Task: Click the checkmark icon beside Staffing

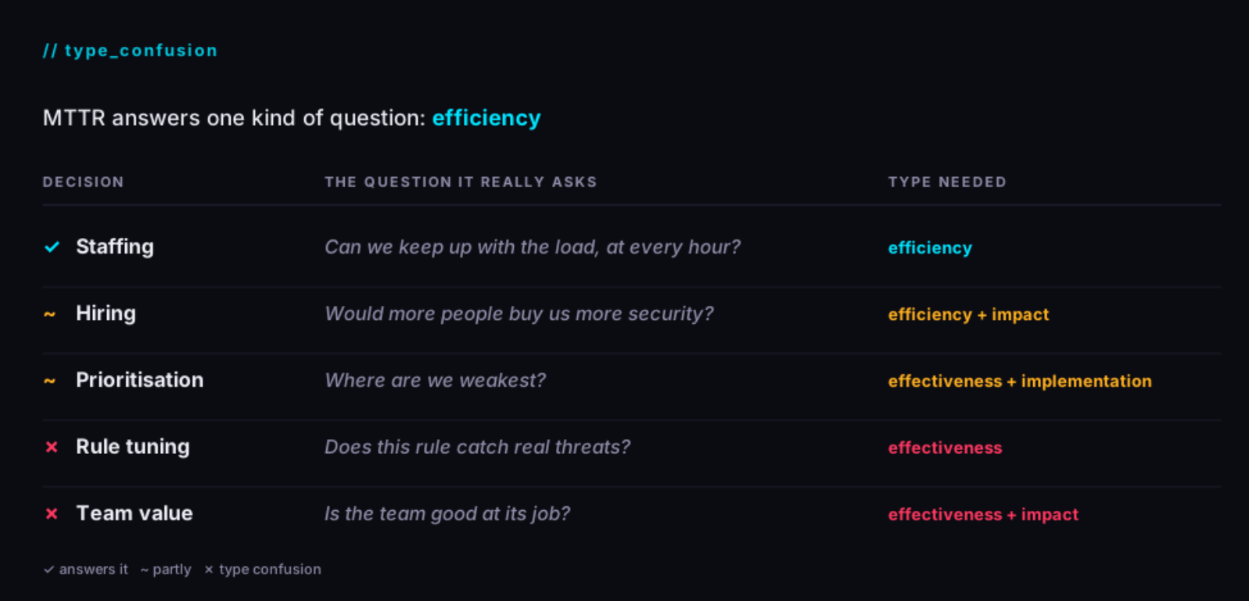Action: click(52, 247)
